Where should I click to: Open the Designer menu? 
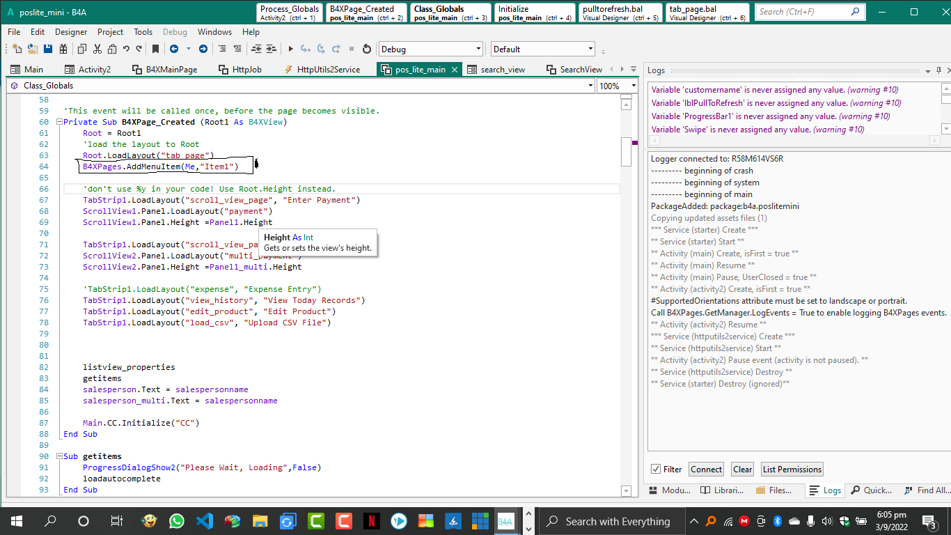[x=71, y=32]
